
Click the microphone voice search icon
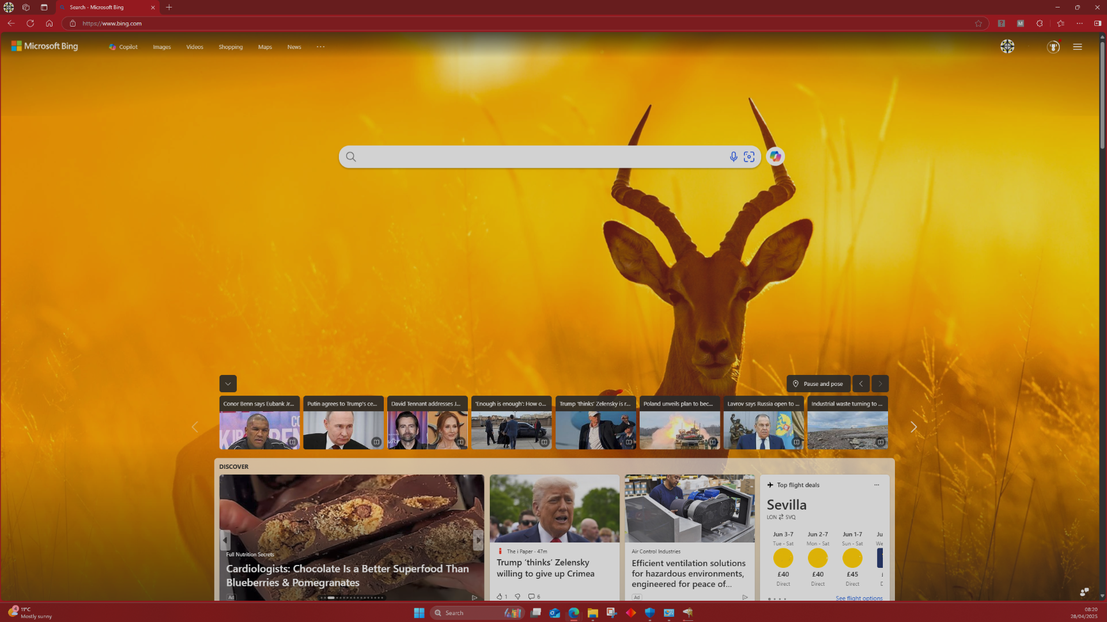coord(733,157)
